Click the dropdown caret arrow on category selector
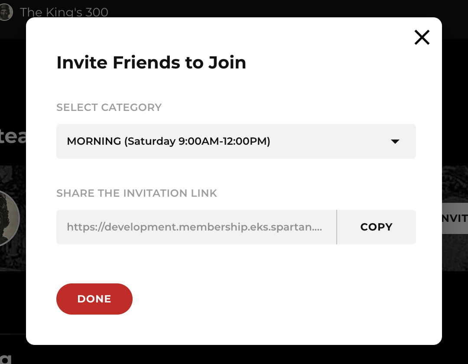 [395, 141]
